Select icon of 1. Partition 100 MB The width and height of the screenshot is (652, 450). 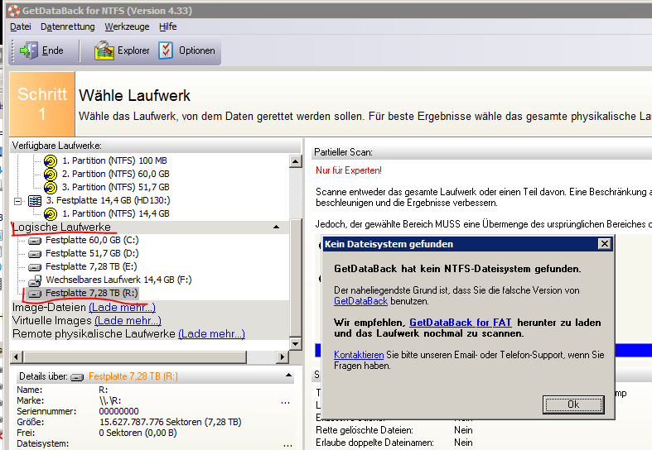[51, 160]
